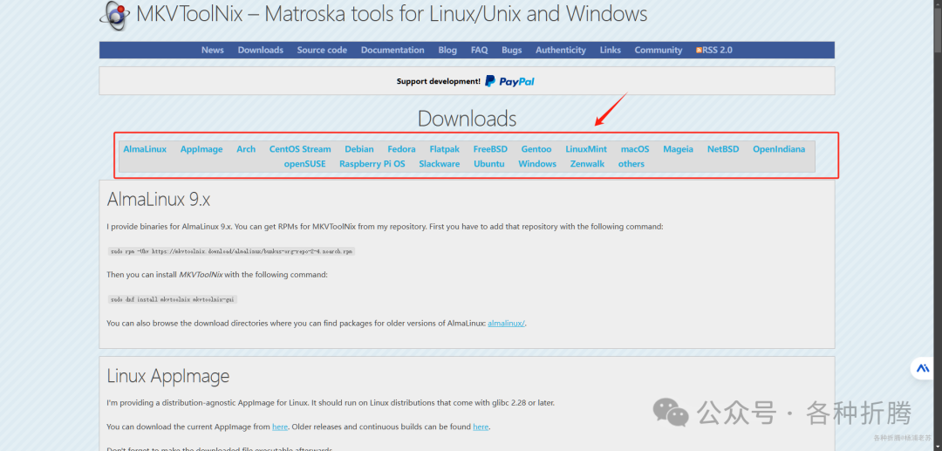Click the PayPal donation logo

pyautogui.click(x=509, y=81)
